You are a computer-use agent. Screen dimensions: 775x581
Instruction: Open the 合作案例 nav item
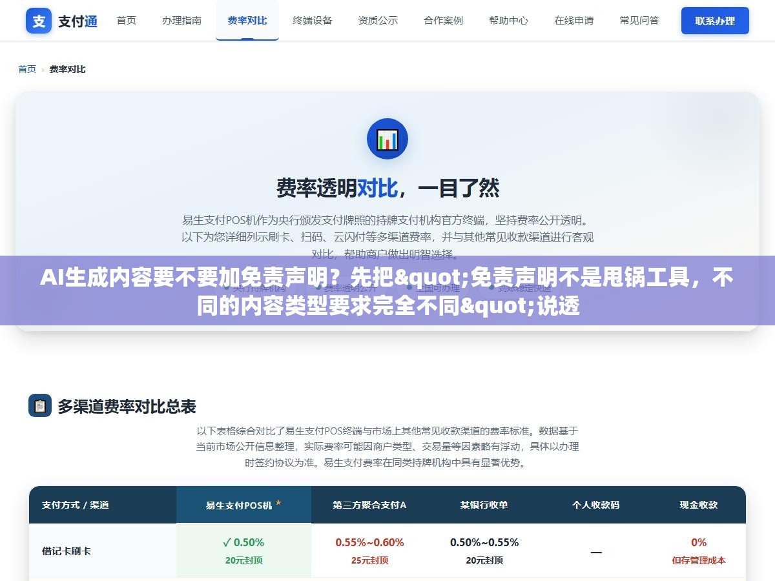click(443, 21)
